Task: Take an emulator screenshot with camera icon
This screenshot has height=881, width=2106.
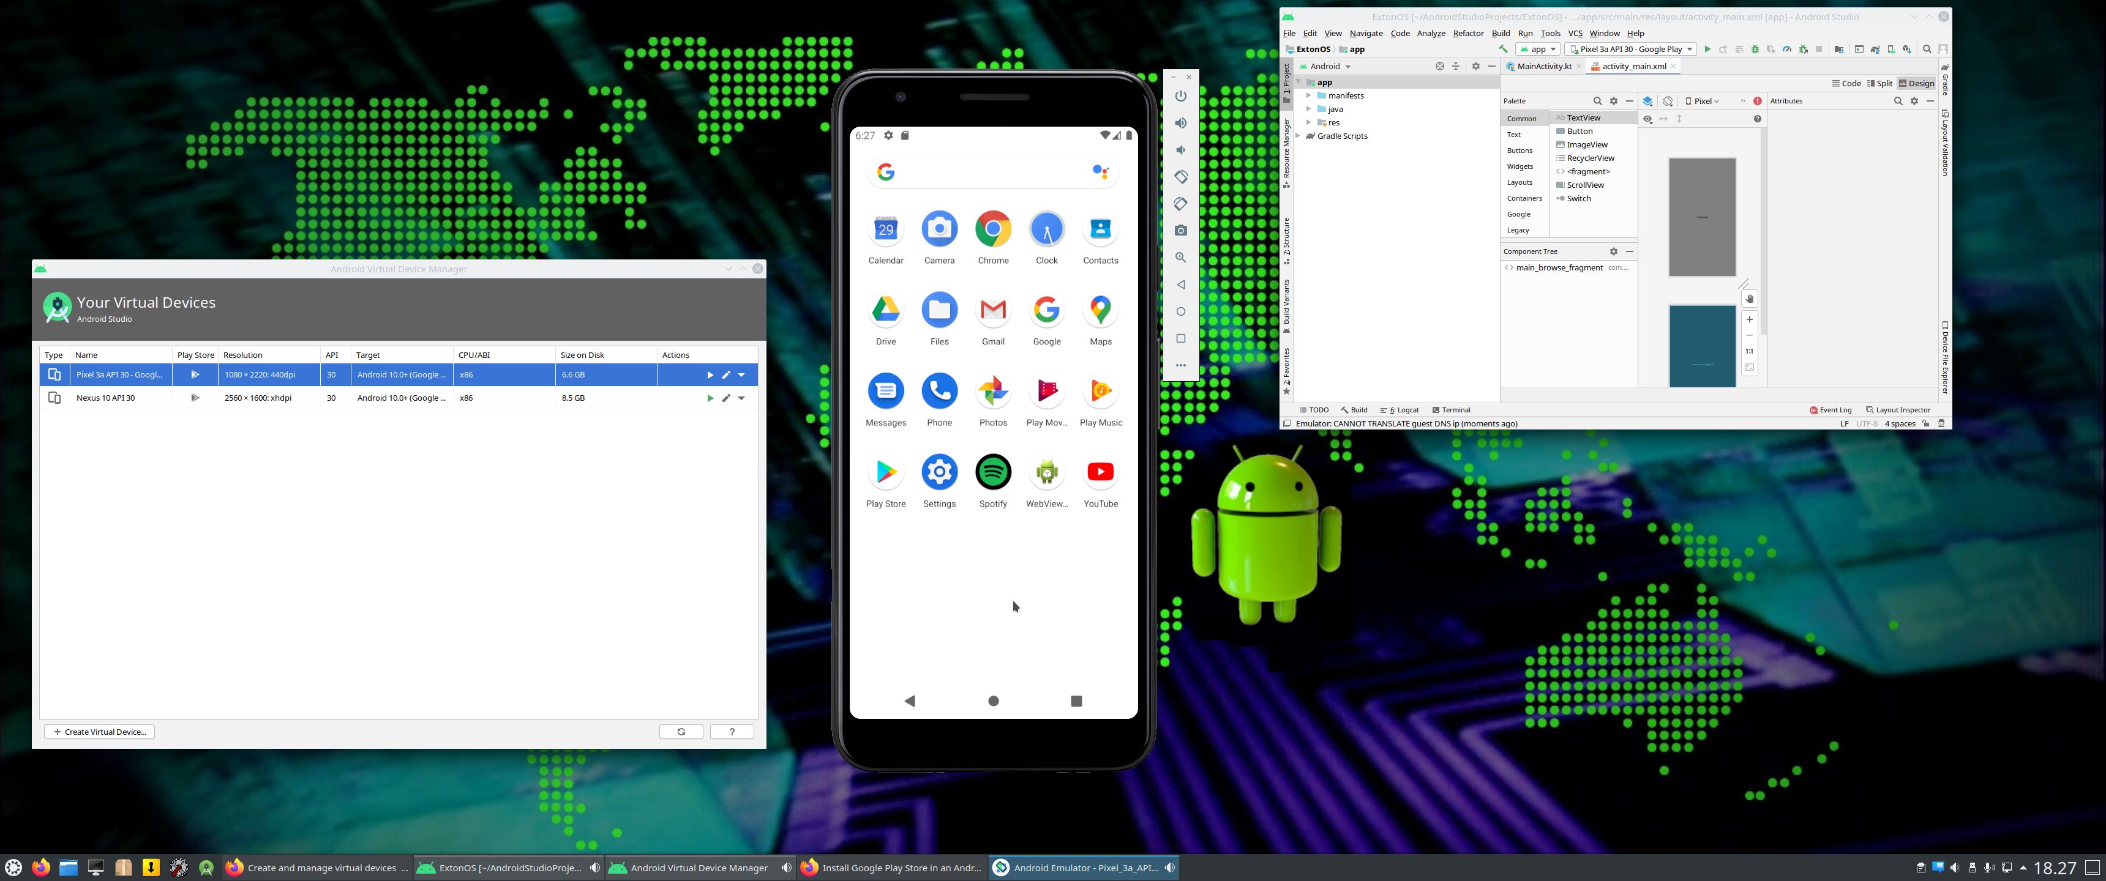Action: click(x=1180, y=231)
